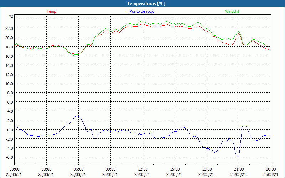
Task: Click the 2,0 y-axis value
Action: pos(10,121)
